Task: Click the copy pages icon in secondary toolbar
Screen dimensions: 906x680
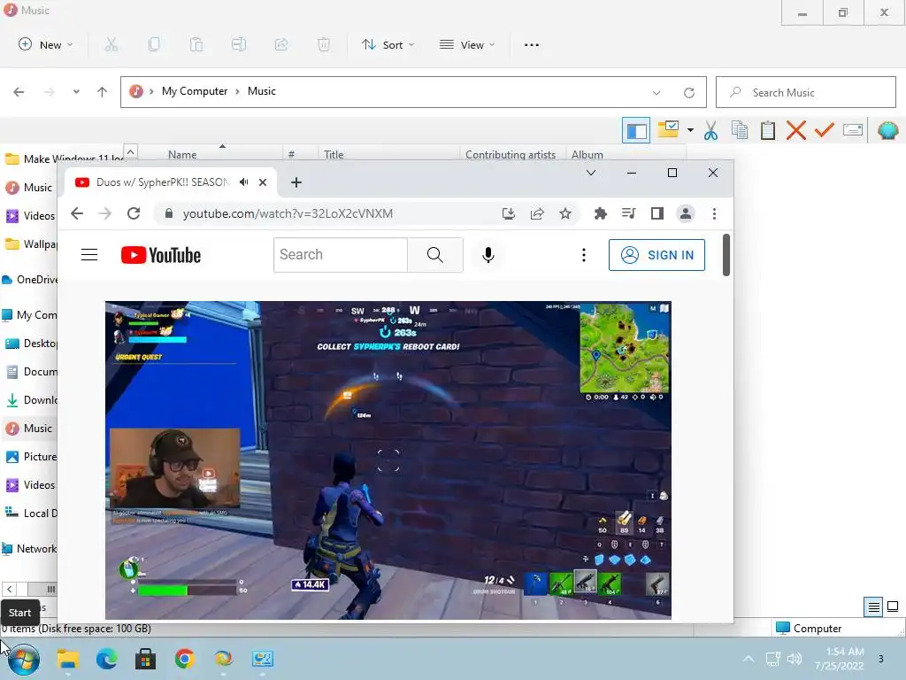Action: (740, 130)
